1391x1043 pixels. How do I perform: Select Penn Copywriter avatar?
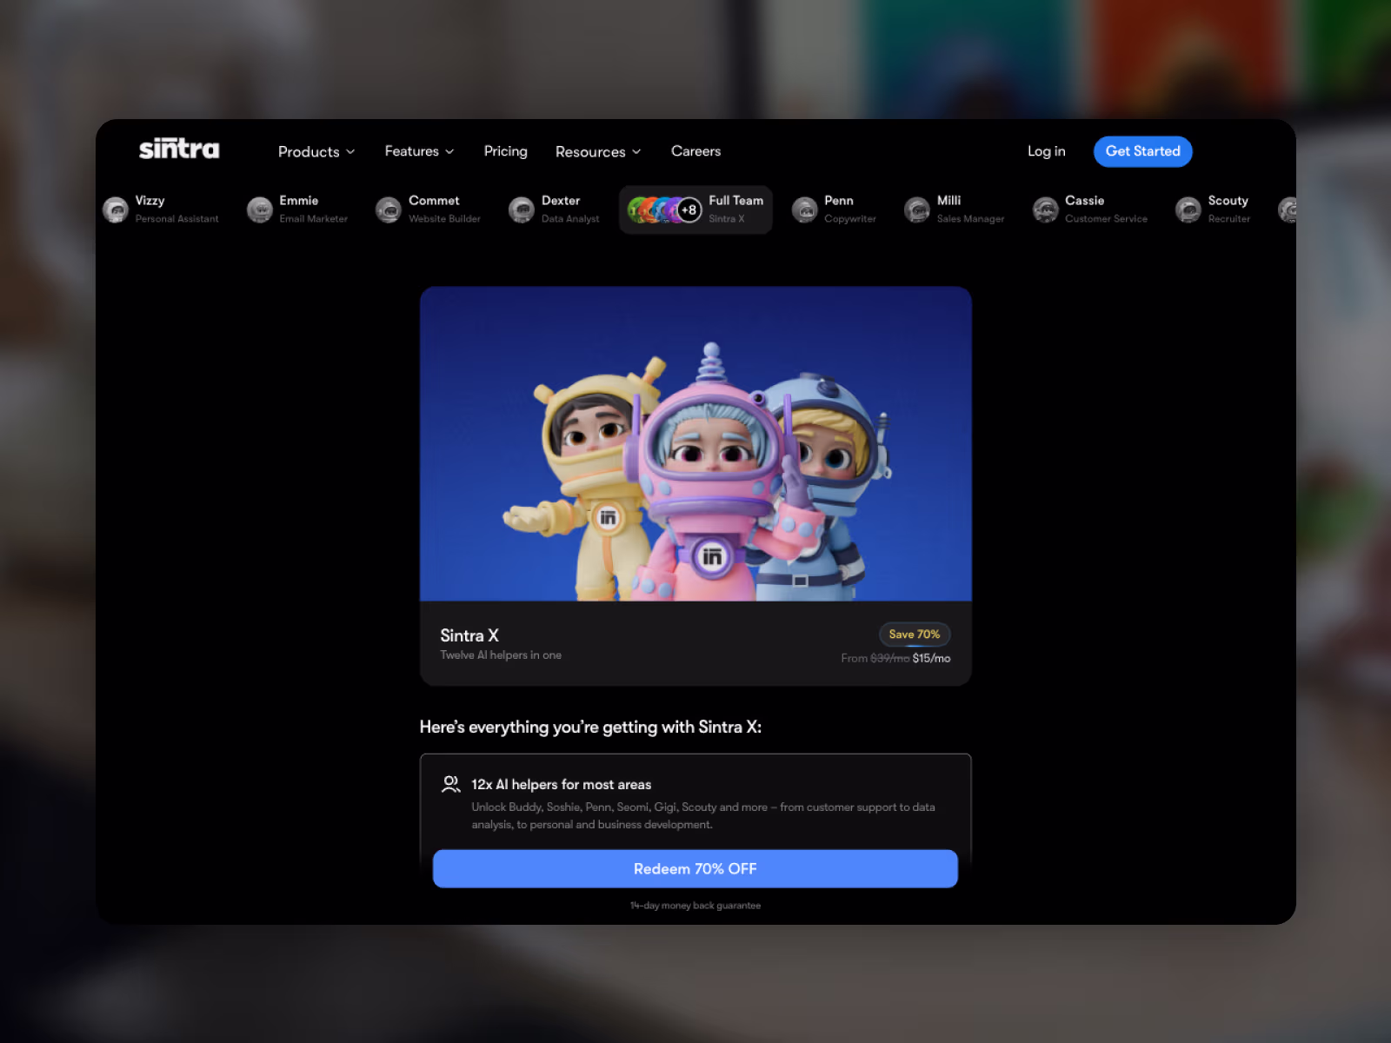point(805,209)
